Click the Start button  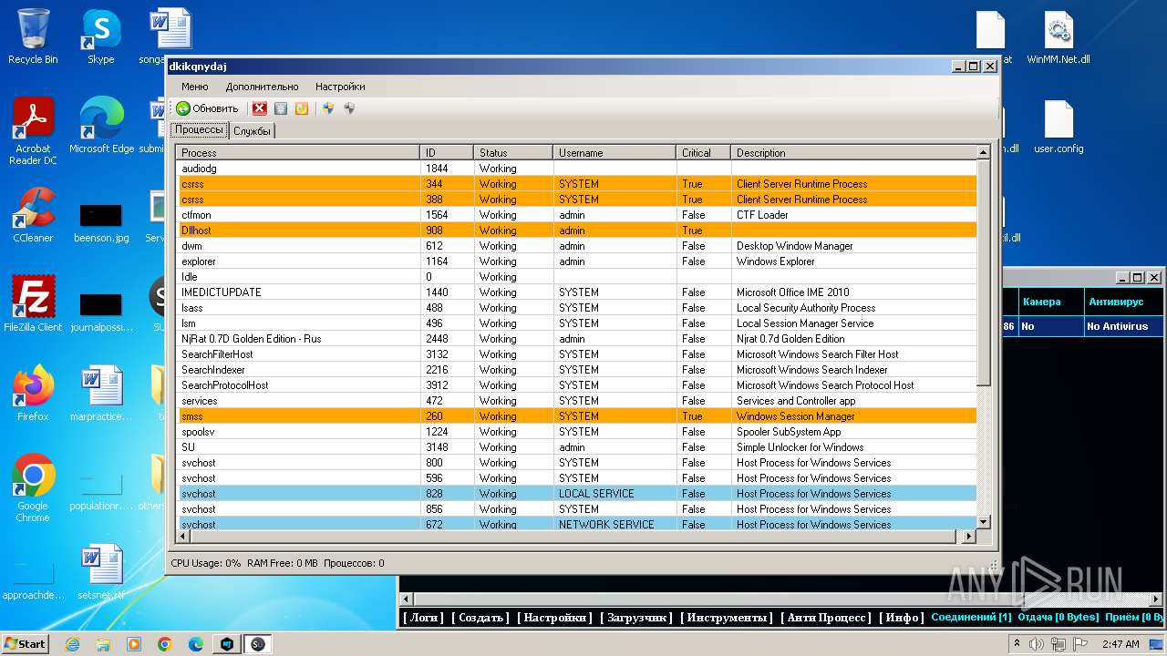[x=25, y=644]
